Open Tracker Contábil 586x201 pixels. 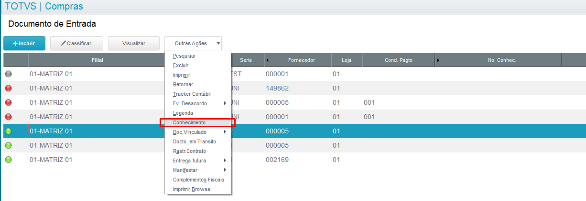click(198, 94)
